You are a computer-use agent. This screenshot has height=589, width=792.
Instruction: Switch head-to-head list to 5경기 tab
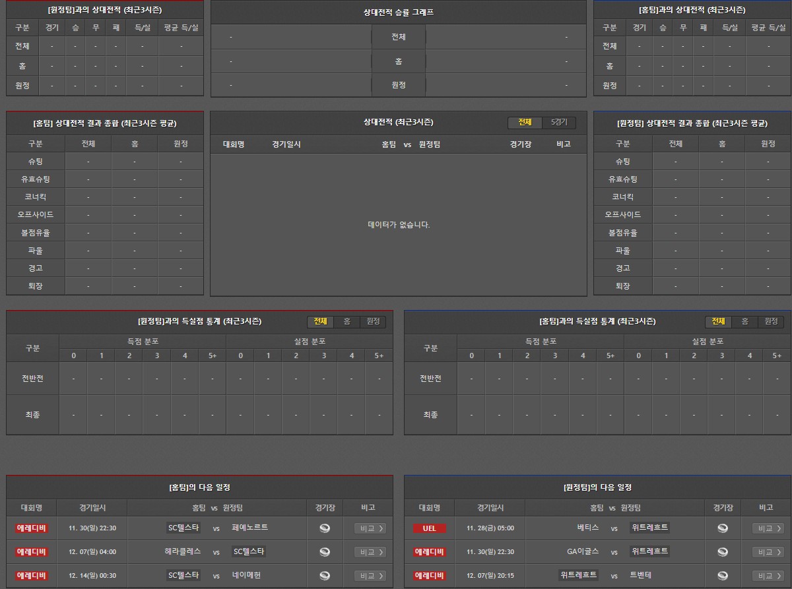(x=559, y=123)
